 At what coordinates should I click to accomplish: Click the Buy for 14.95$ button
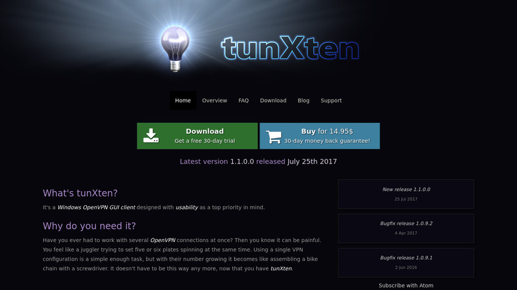click(319, 136)
